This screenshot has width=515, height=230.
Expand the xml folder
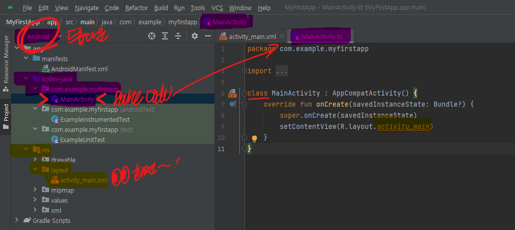click(35, 210)
